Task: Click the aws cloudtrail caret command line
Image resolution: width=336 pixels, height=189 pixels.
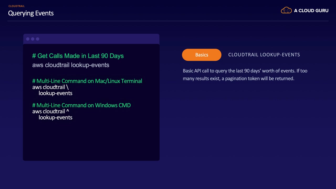Action: coord(51,111)
